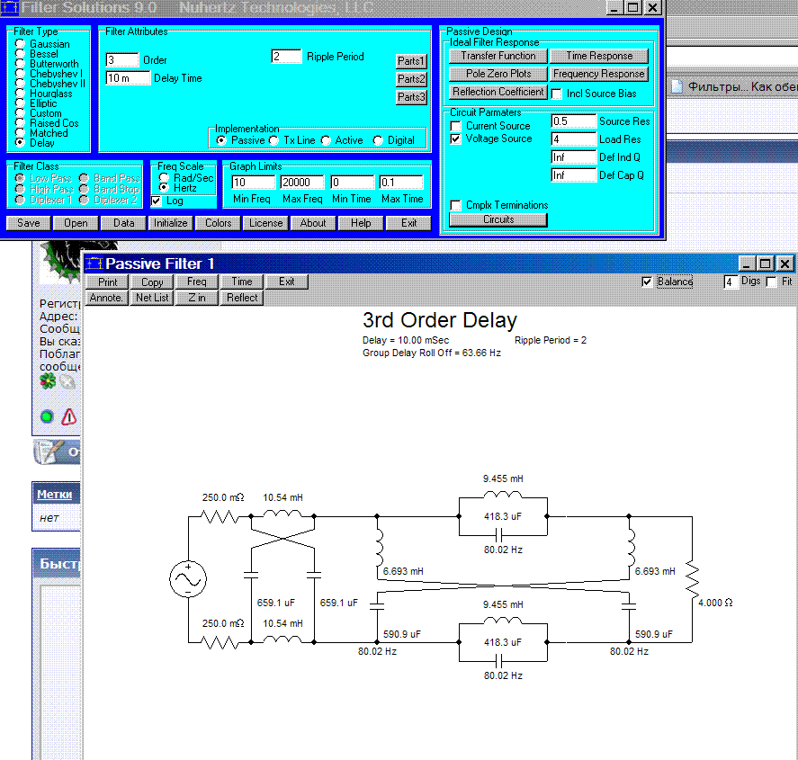The width and height of the screenshot is (798, 760).
Task: Click the Net List button
Action: pos(151,298)
